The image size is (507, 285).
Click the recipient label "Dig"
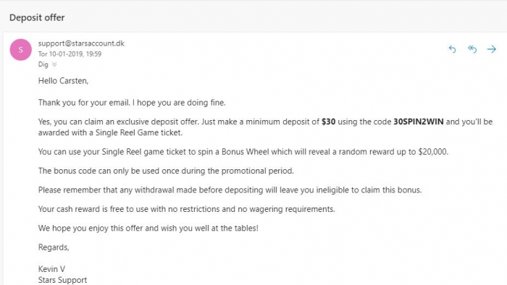(x=43, y=64)
